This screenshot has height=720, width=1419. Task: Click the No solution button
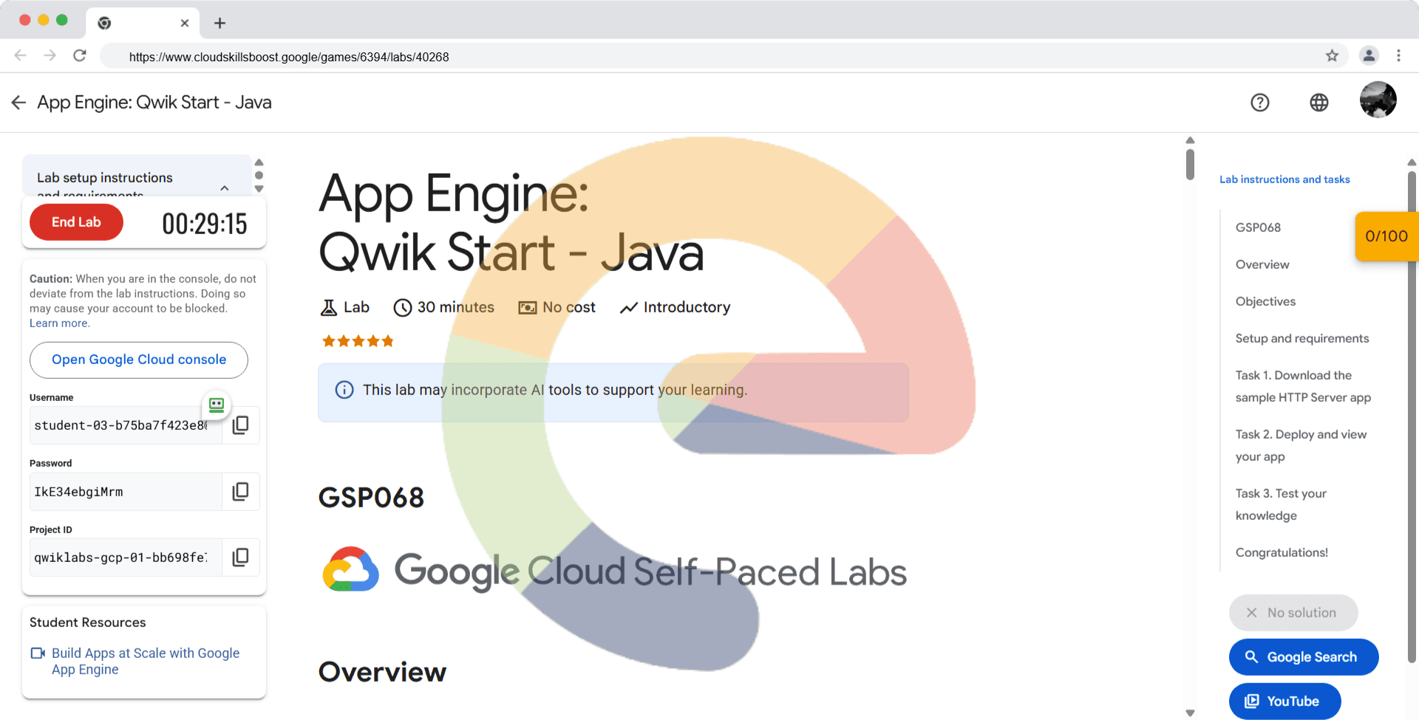[x=1293, y=613]
